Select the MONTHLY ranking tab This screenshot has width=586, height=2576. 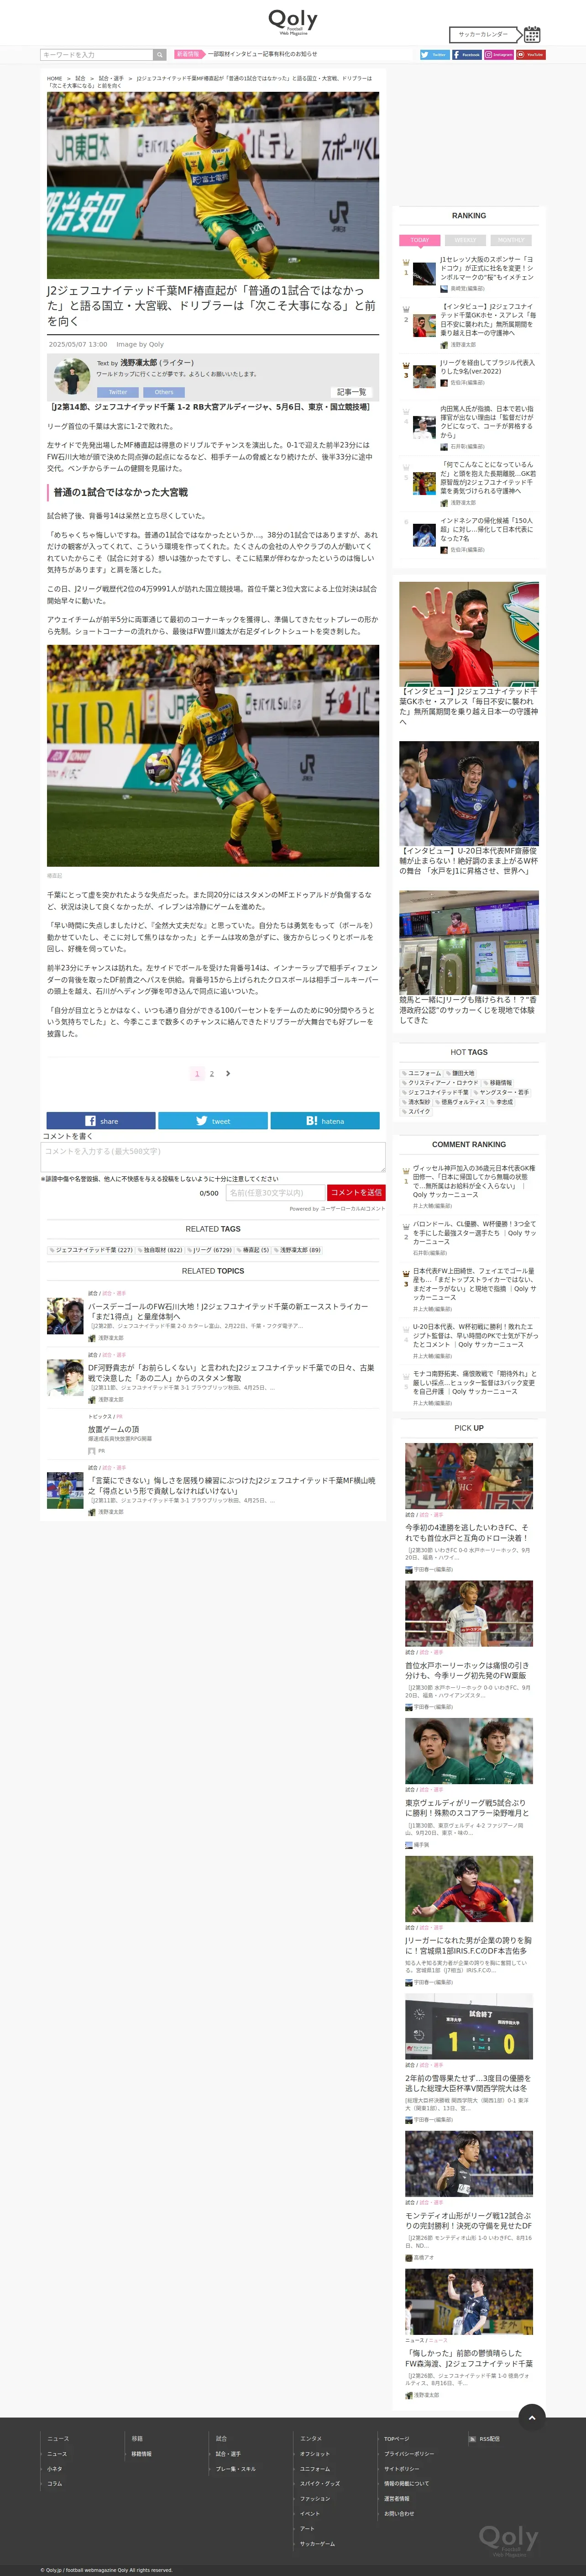coord(511,240)
